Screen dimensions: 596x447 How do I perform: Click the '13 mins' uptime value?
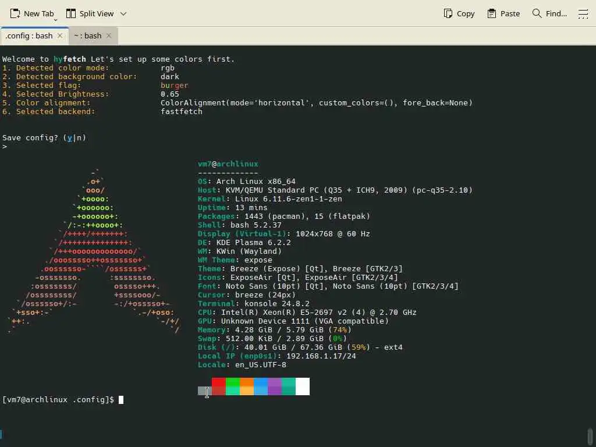251,208
